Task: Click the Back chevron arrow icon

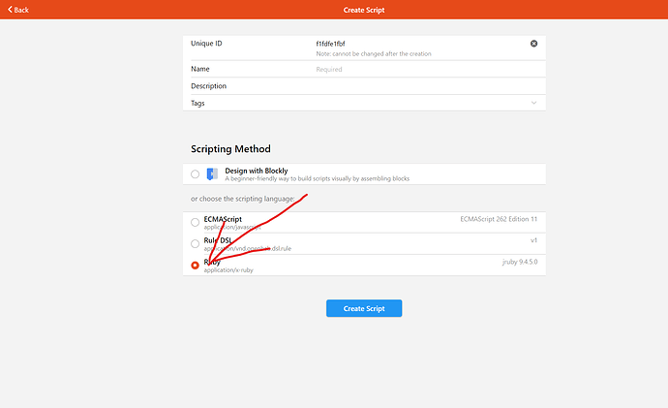Action: tap(10, 10)
